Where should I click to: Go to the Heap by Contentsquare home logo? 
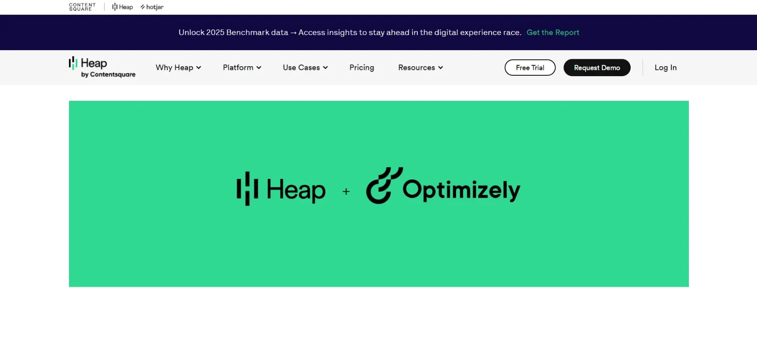point(102,68)
